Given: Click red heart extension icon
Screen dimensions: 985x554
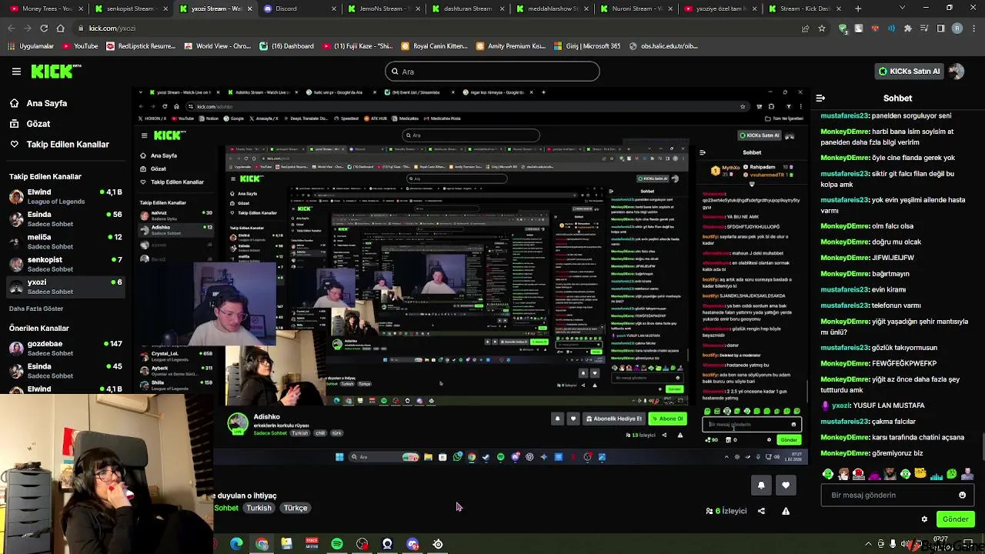Looking at the screenshot, I should [875, 28].
